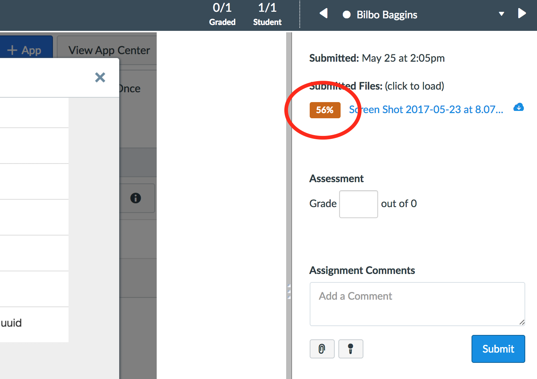537x379 pixels.
Task: Select the uuid row in the dialog
Action: 34,323
